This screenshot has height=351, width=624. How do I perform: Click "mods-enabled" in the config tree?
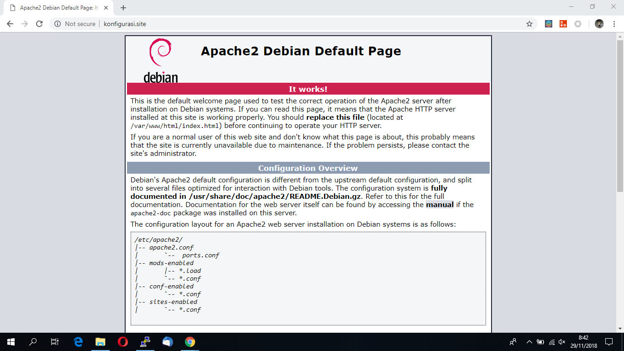pyautogui.click(x=171, y=263)
